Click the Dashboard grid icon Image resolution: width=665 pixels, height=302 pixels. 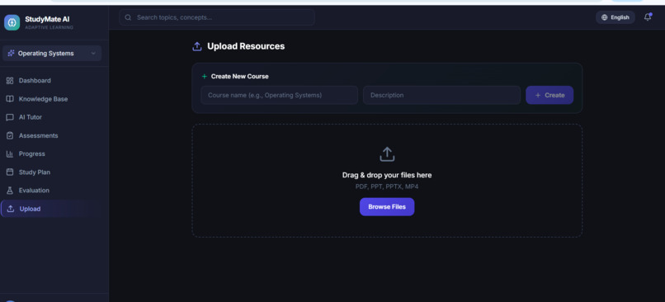coord(10,81)
